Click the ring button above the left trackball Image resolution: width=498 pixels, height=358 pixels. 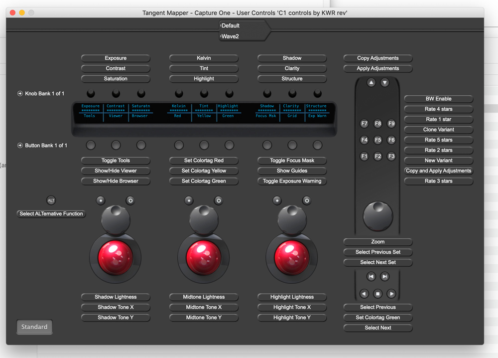pyautogui.click(x=130, y=200)
